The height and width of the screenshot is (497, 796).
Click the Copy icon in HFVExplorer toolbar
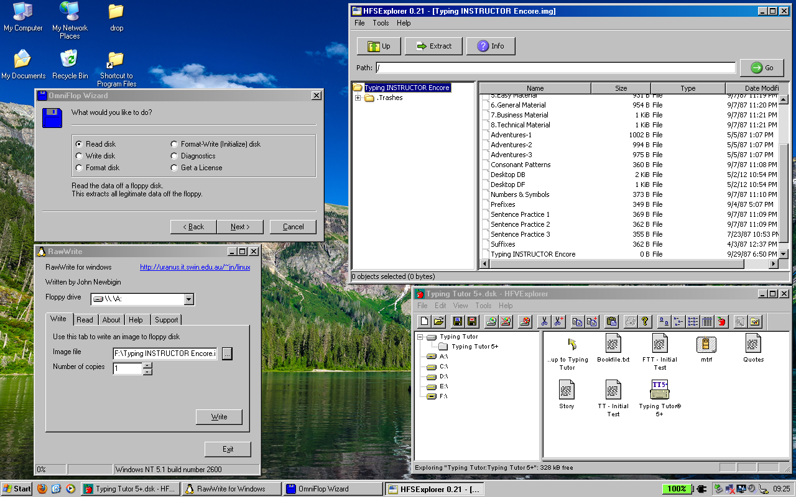[577, 321]
